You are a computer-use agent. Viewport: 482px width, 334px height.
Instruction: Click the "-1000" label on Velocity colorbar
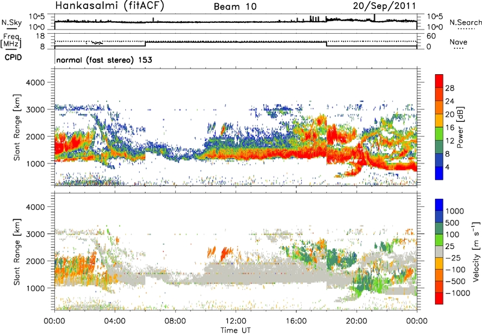pyautogui.click(x=458, y=293)
